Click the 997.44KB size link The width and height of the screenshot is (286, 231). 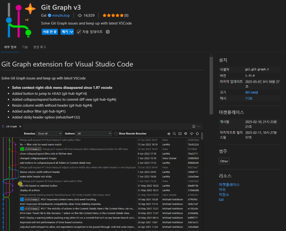[252, 93]
